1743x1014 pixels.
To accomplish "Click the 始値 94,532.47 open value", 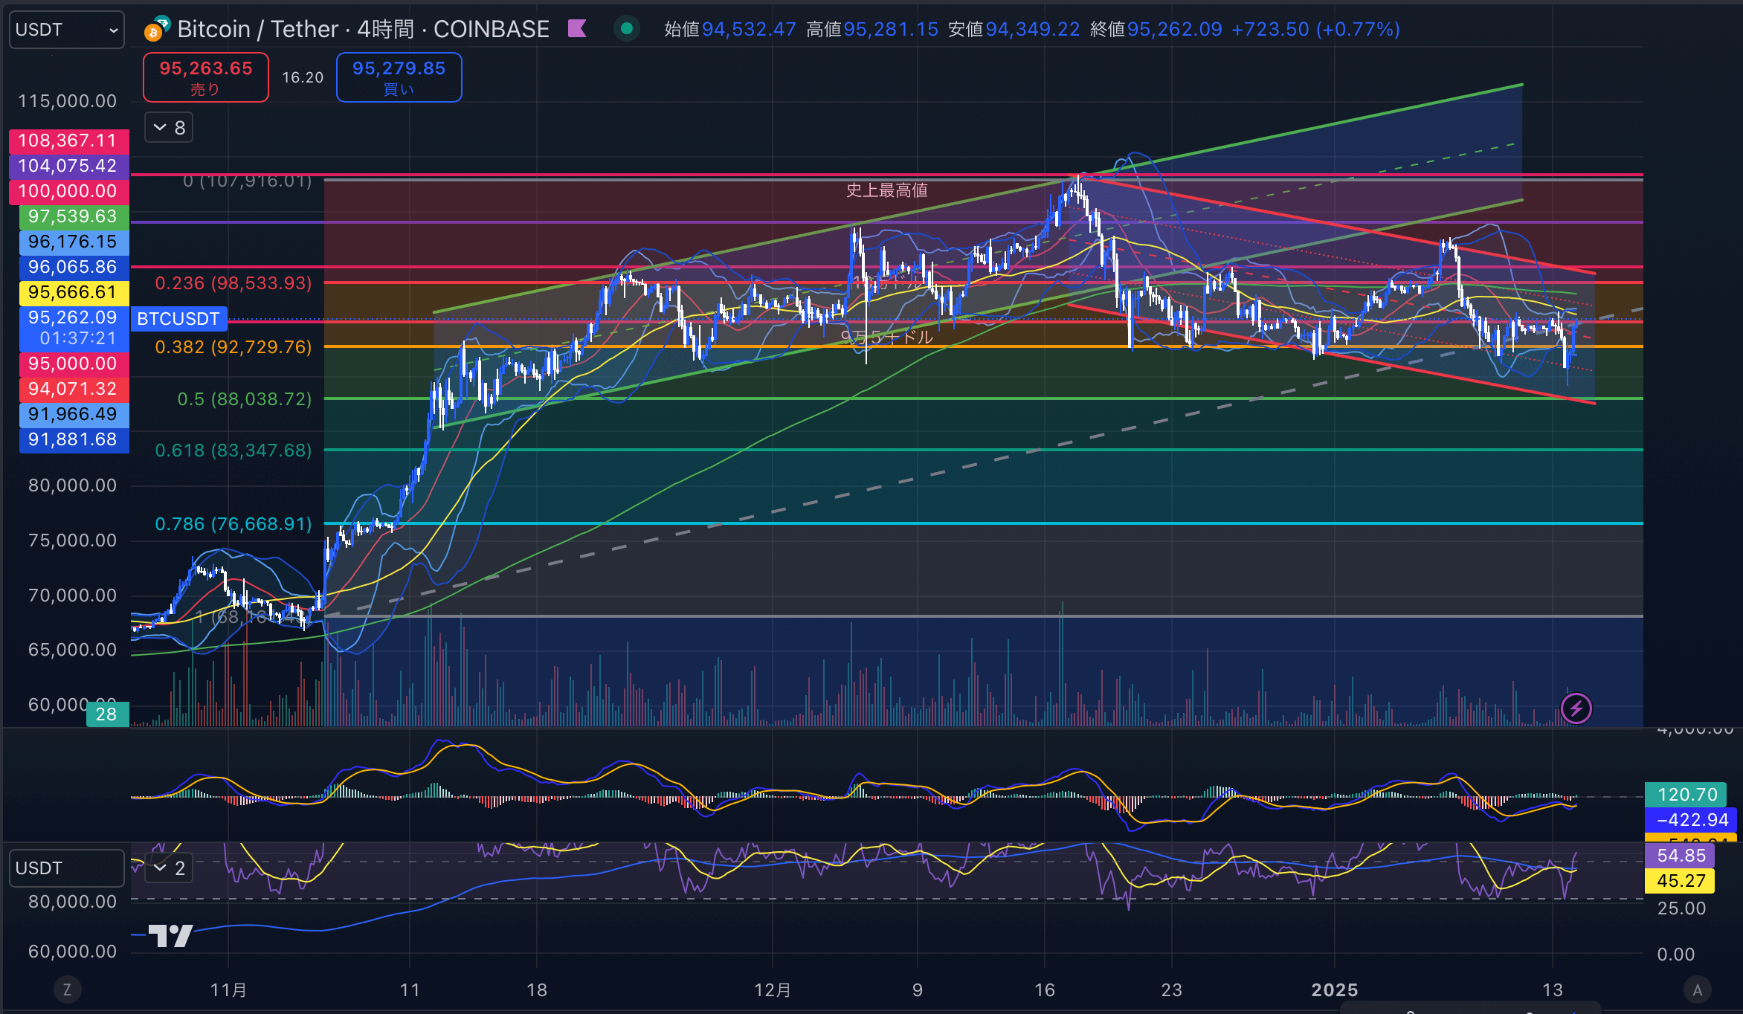I will click(730, 29).
